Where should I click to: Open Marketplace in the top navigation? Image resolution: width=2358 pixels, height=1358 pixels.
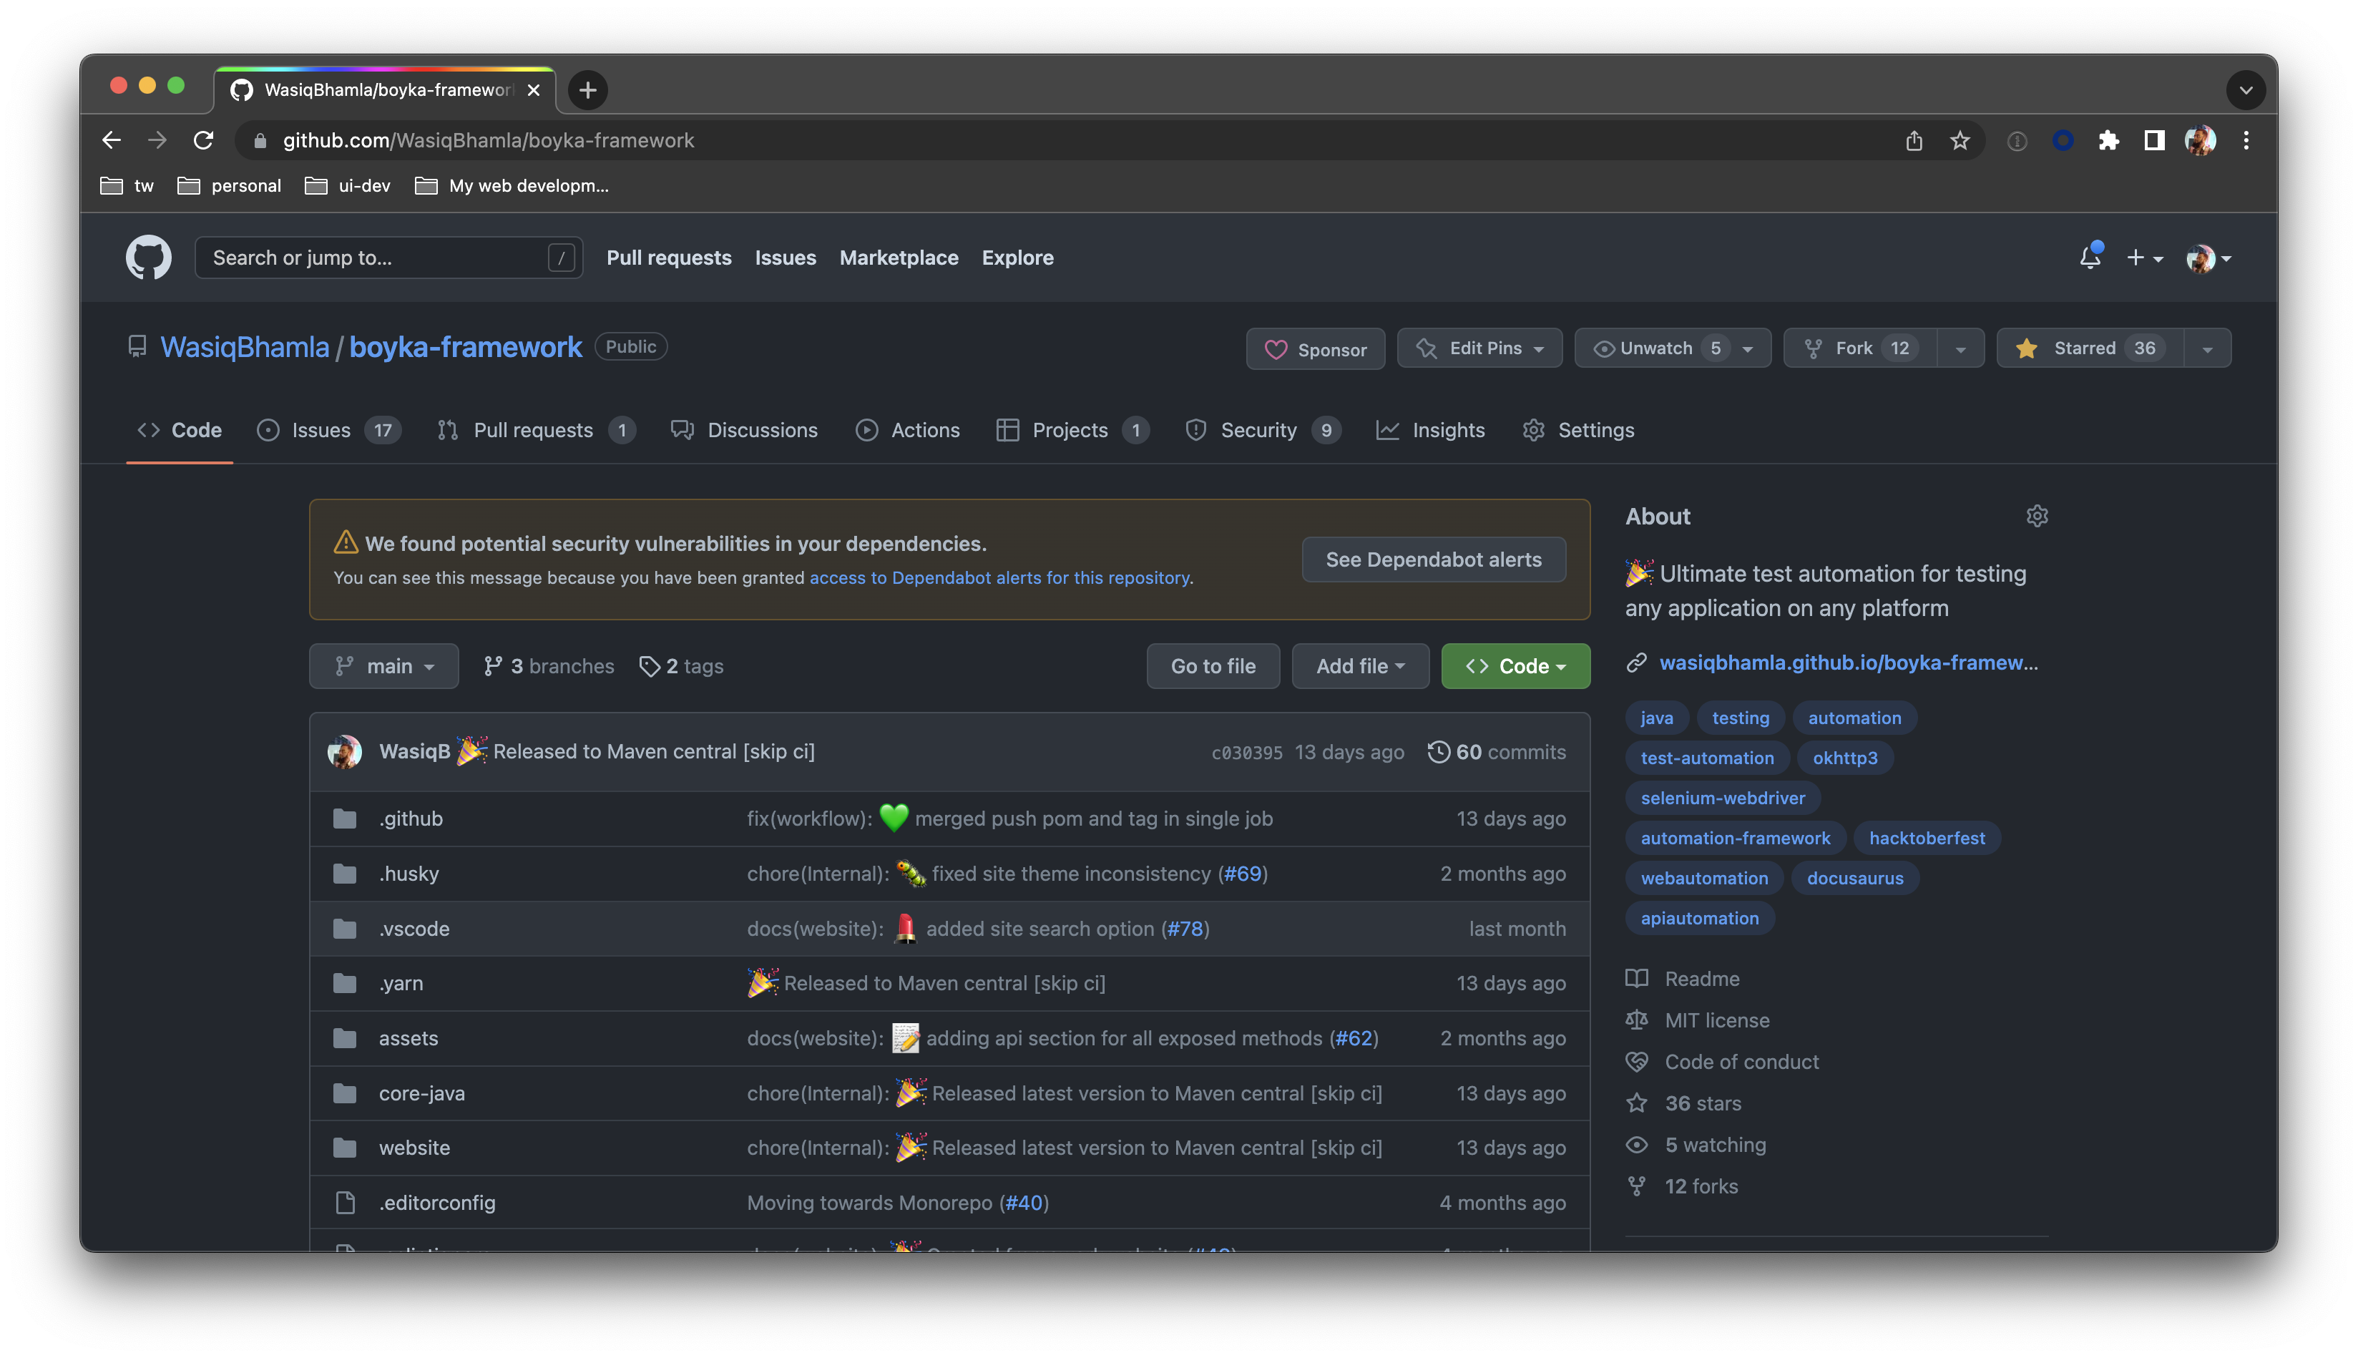(898, 258)
